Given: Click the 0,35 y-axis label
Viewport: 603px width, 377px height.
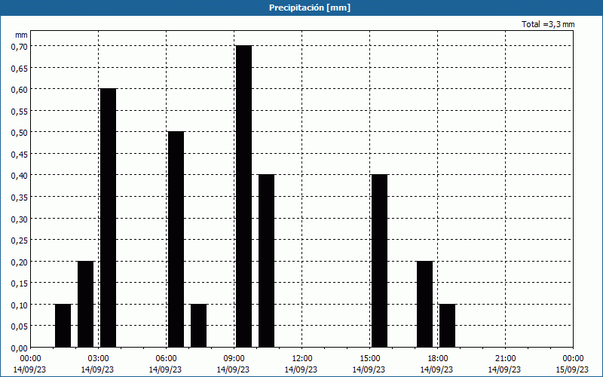Looking at the screenshot, I should point(20,197).
